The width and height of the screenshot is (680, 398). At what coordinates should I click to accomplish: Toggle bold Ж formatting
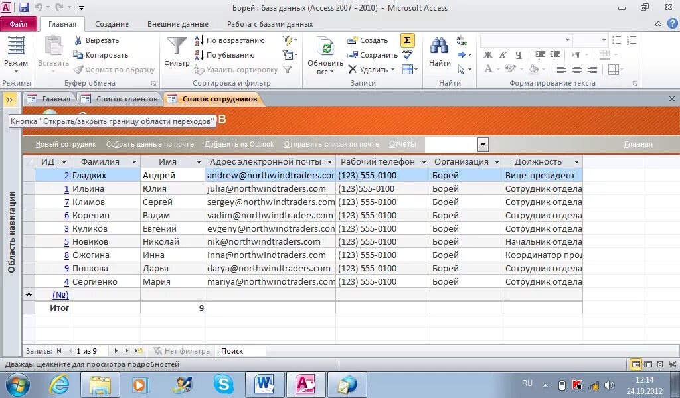(488, 55)
